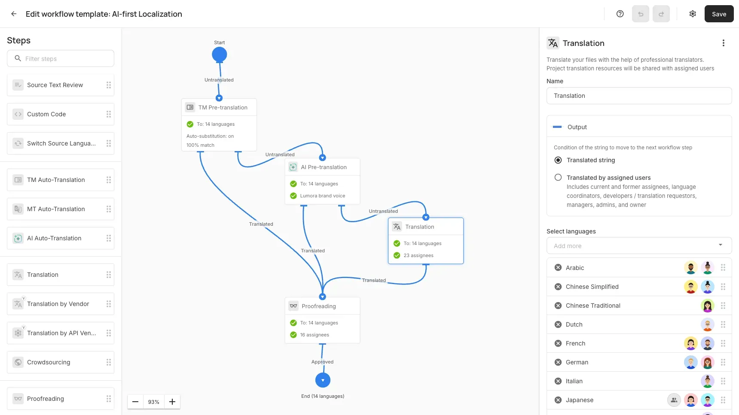Select the Translation node on canvas
Screen dimensions: 739x415
426,241
